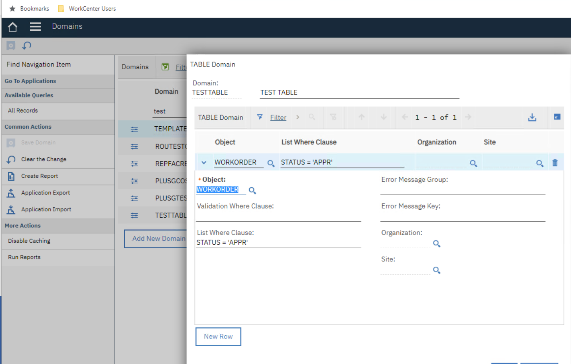The height and width of the screenshot is (364, 571).
Task: Open row actions icon for TESTTABL domain
Action: point(134,216)
